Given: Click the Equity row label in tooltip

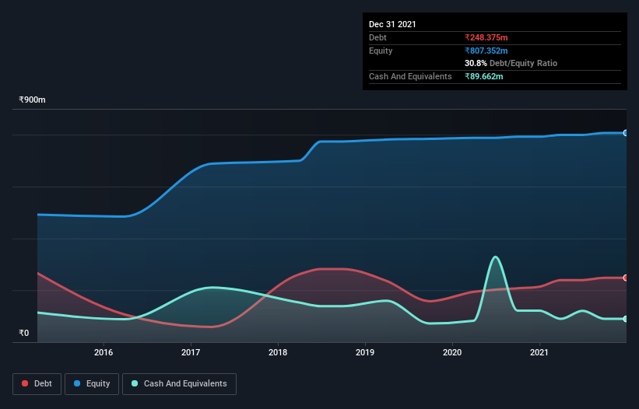Looking at the screenshot, I should pyautogui.click(x=381, y=51).
